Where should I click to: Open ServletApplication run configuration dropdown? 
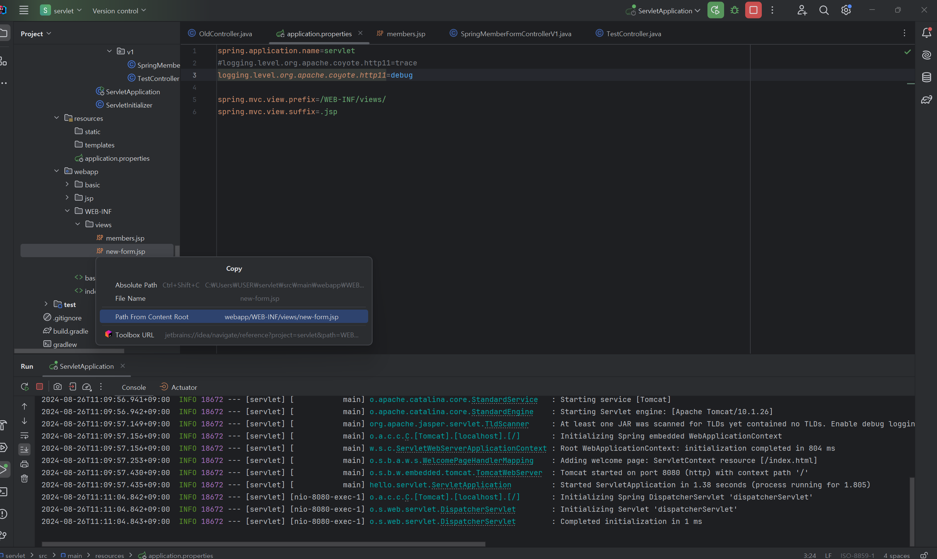pos(663,11)
